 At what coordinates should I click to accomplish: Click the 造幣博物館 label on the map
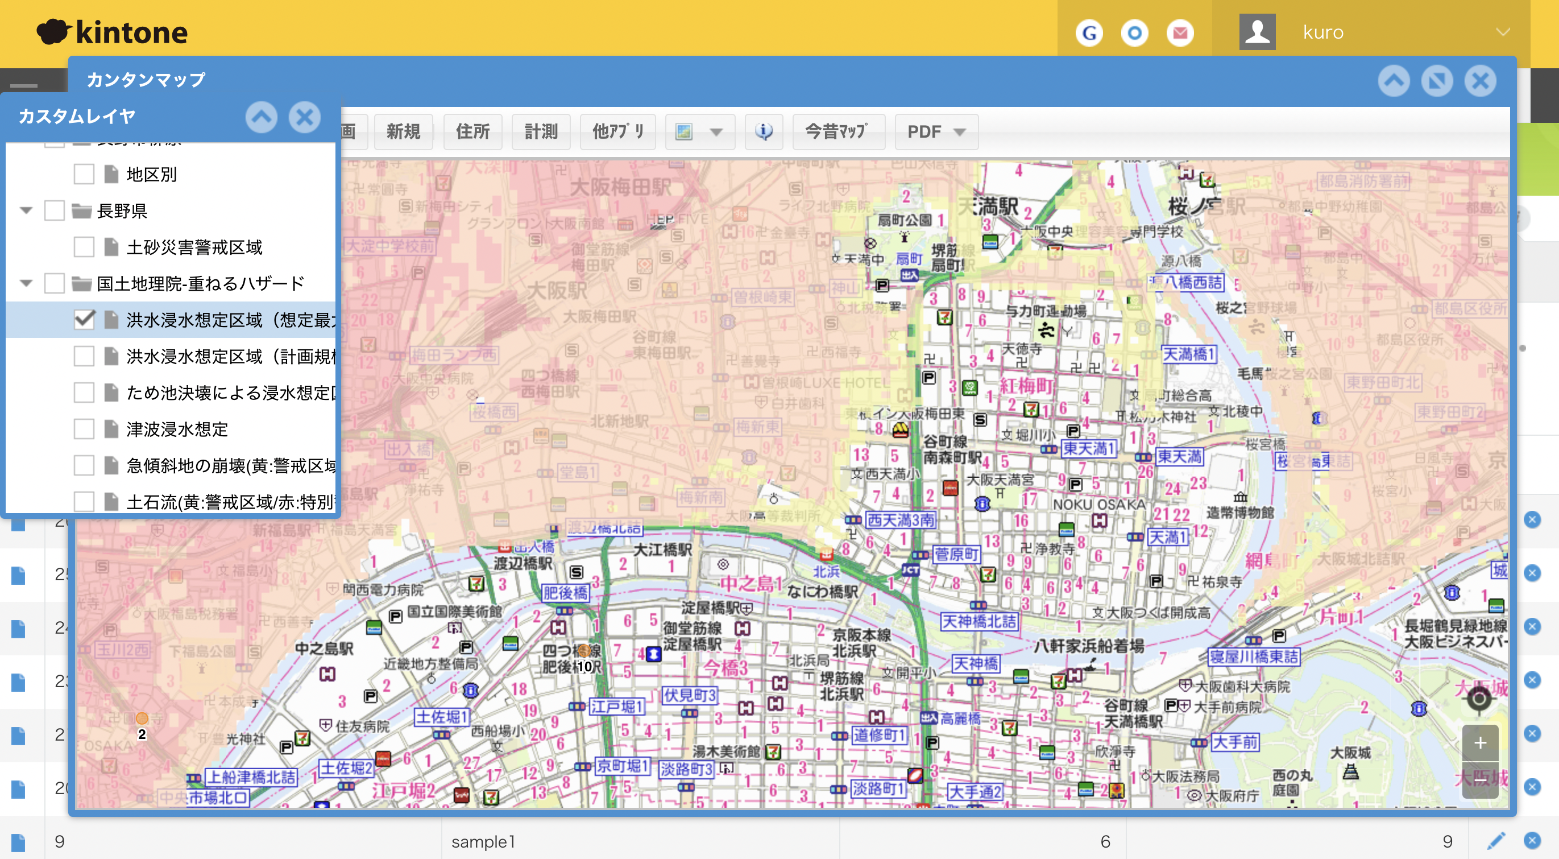coord(1240,512)
